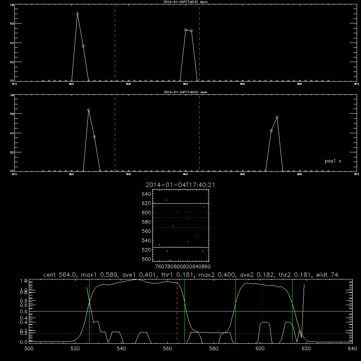
Task: Click the '500' x-axis label of bottom plot
Action: click(29, 349)
